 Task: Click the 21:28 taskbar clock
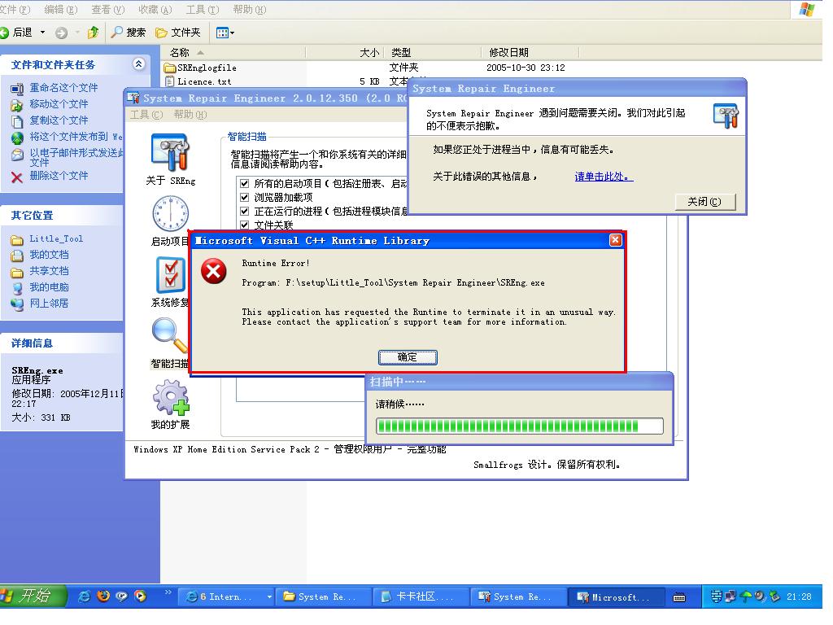pyautogui.click(x=799, y=597)
